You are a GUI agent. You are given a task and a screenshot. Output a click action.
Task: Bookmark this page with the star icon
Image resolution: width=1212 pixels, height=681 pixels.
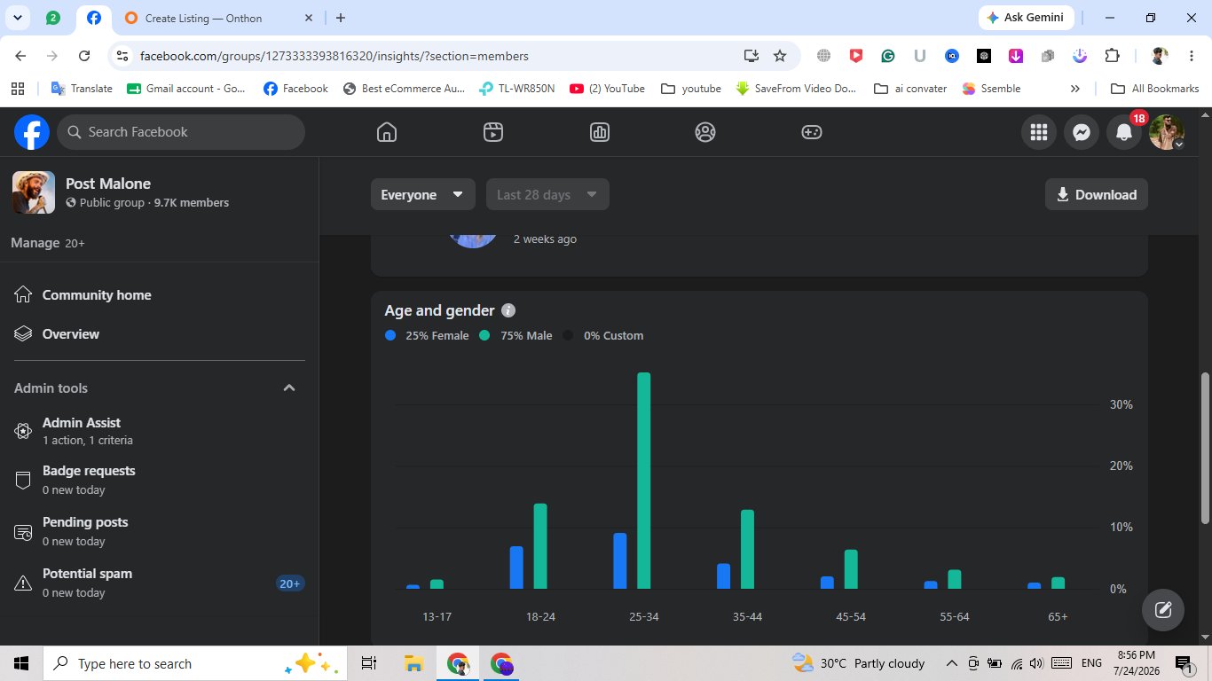tap(780, 56)
